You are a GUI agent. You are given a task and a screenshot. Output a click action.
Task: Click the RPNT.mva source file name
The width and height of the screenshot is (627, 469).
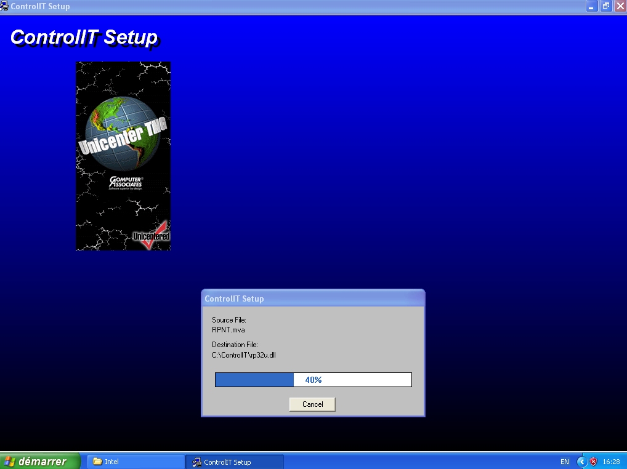tap(229, 330)
